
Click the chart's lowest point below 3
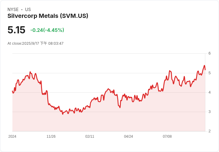click(63, 114)
